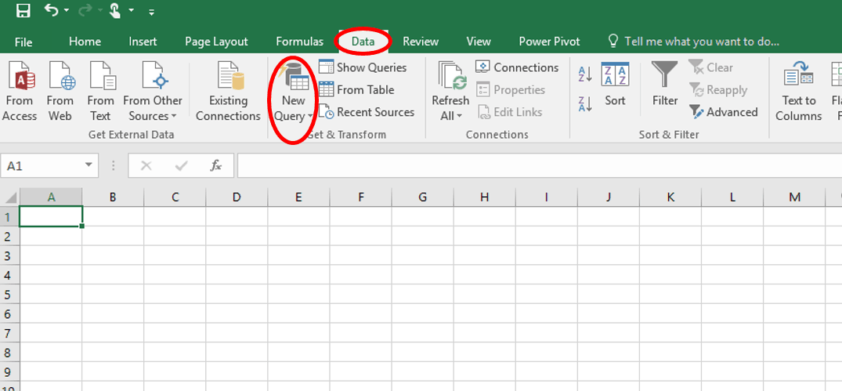This screenshot has width=842, height=391.
Task: Click the Save icon in quick access toolbar
Action: [x=23, y=10]
